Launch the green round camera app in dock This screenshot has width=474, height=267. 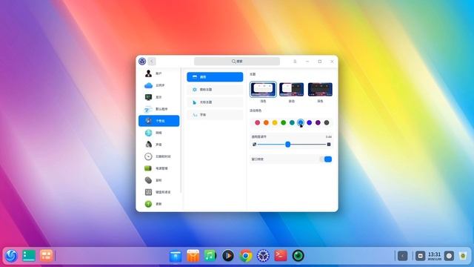pyautogui.click(x=298, y=256)
